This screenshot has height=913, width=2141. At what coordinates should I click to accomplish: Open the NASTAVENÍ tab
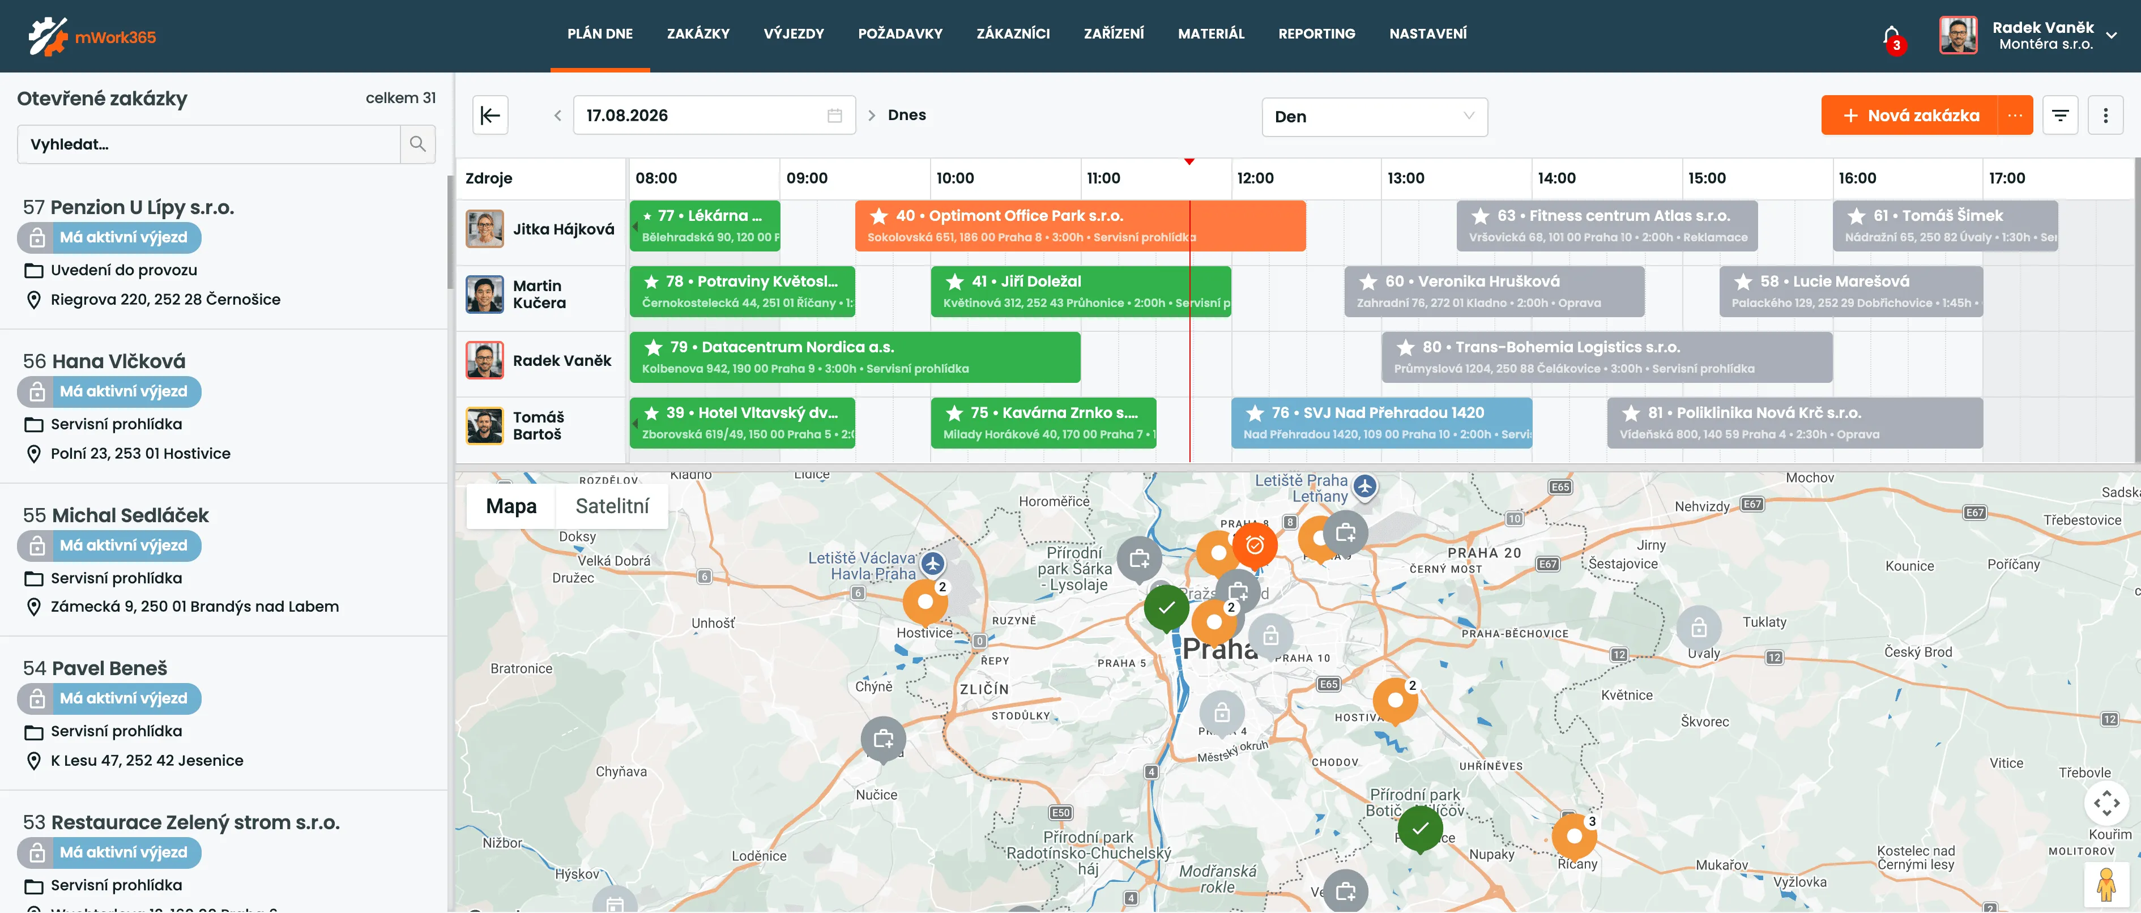1428,34
